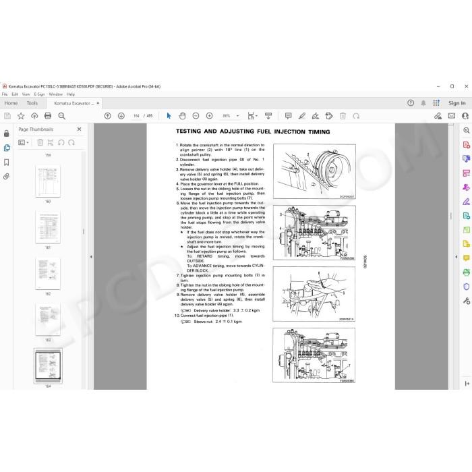The image size is (472, 472).
Task: Choose the arrow selection tool
Action: [x=169, y=116]
